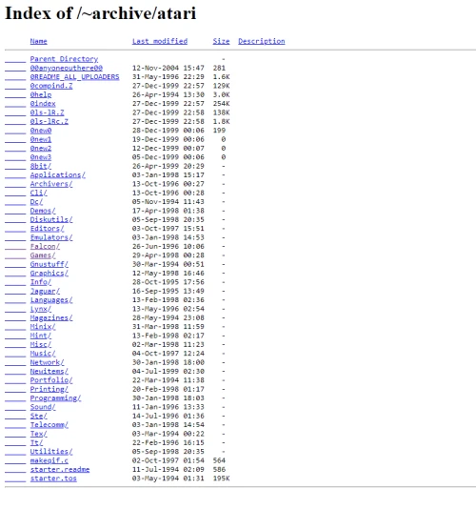Open the Cli/ folder link

[x=38, y=193]
